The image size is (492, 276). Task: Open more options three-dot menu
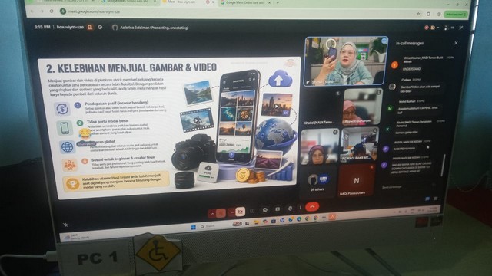pos(301,208)
